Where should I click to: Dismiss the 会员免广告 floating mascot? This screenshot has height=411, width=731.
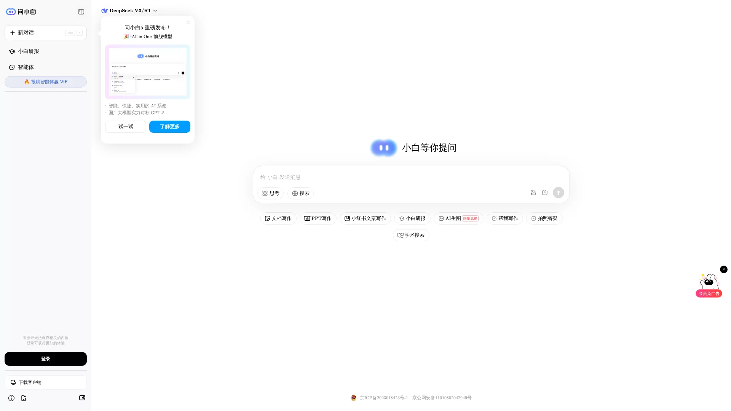(723, 269)
